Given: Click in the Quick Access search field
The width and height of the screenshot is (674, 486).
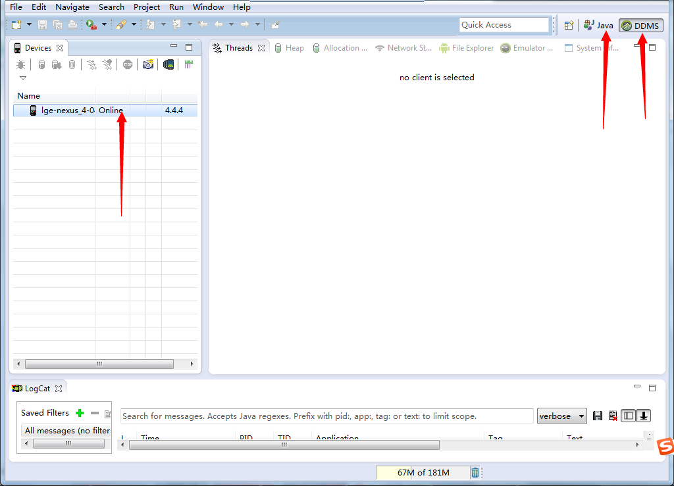Looking at the screenshot, I should tap(504, 25).
